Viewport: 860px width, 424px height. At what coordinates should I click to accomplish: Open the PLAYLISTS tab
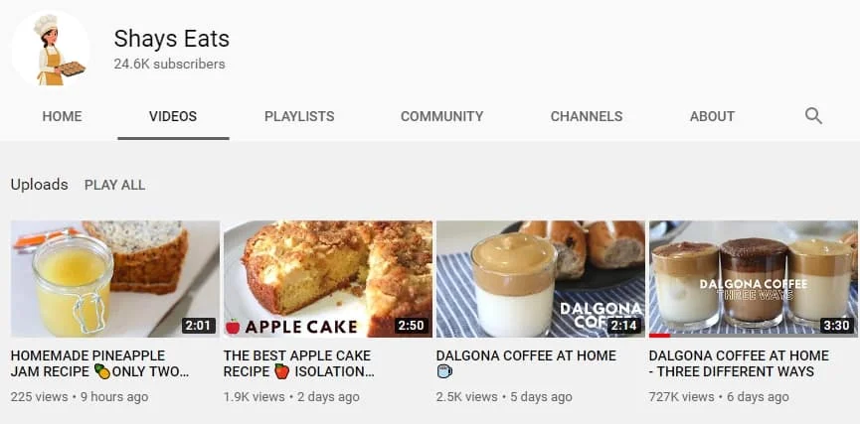(299, 116)
